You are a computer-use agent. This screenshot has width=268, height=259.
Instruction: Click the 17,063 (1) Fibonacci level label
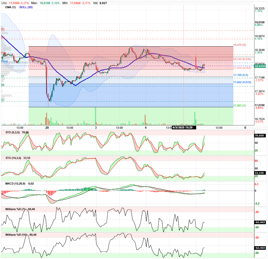239,106
